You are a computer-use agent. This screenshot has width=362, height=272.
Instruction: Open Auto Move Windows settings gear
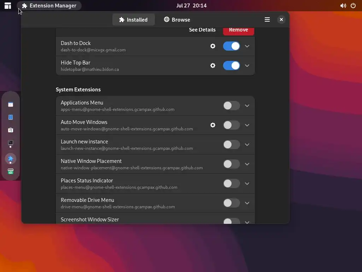pos(212,125)
